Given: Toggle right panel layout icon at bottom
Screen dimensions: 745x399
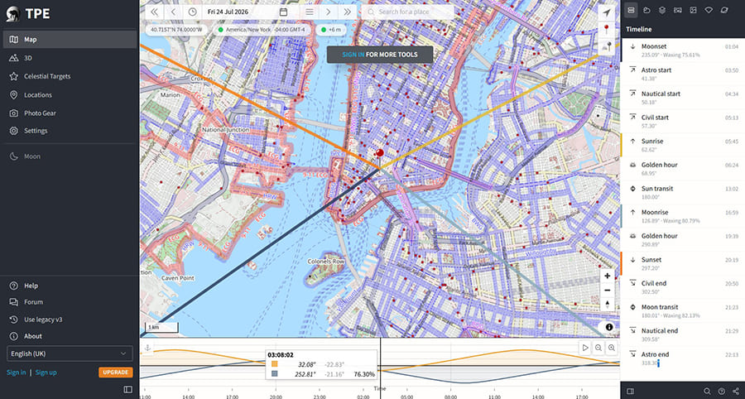Looking at the screenshot, I should (631, 391).
